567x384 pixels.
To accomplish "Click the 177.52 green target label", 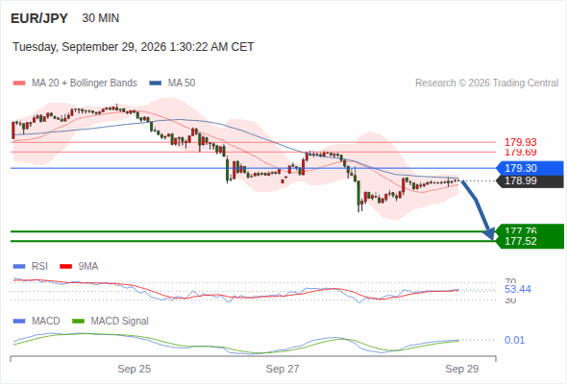I will pos(521,241).
